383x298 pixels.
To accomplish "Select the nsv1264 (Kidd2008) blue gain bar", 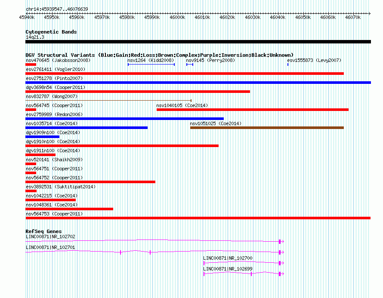I will [x=151, y=65].
